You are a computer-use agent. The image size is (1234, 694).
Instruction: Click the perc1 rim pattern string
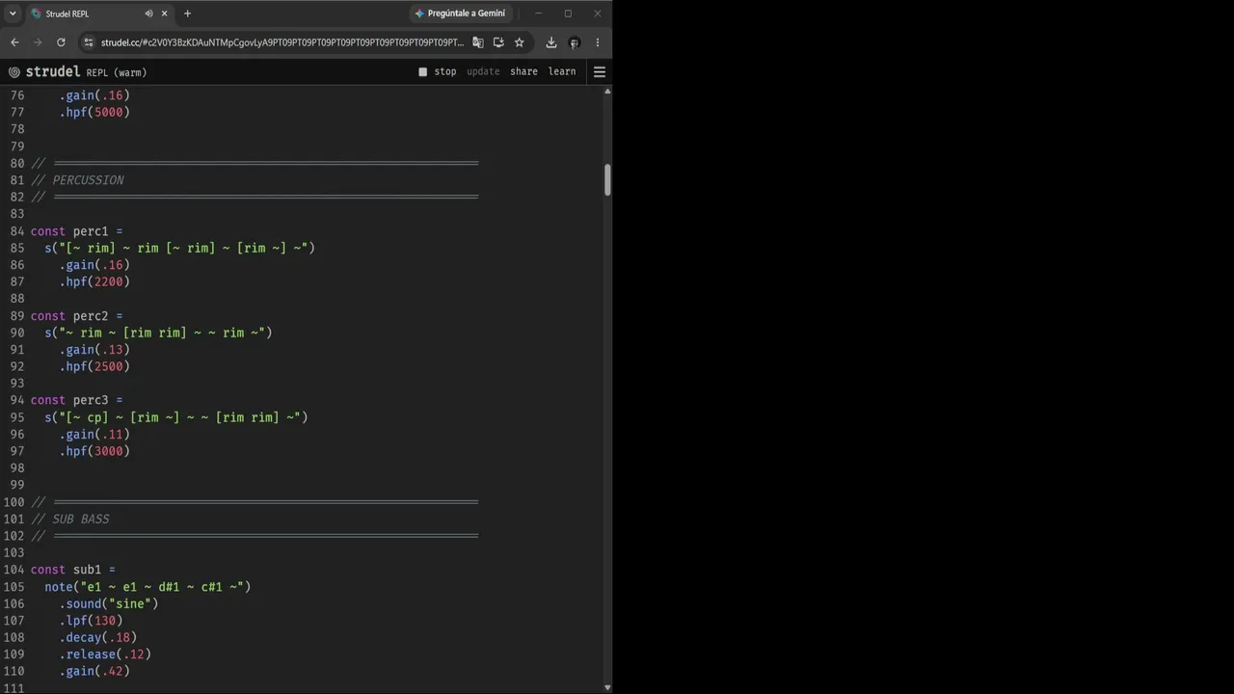183,248
